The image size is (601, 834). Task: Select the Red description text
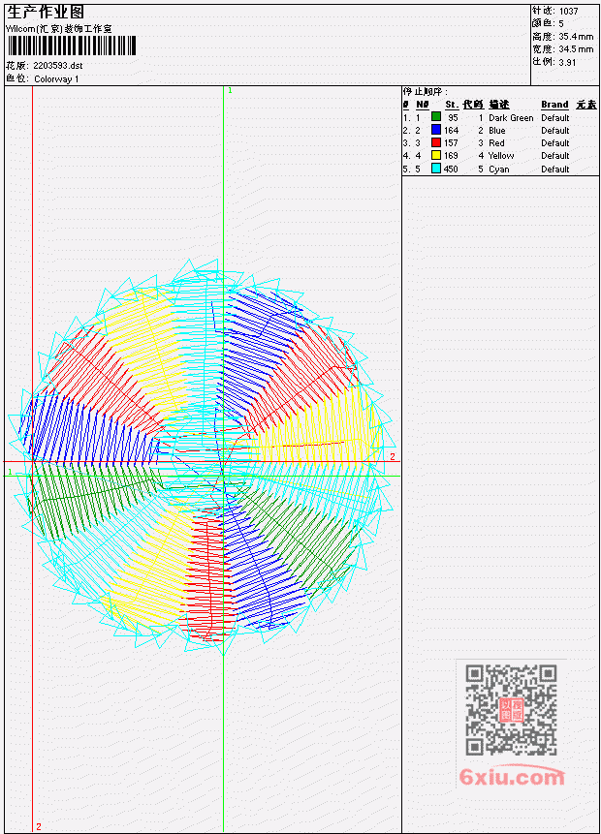pos(496,143)
